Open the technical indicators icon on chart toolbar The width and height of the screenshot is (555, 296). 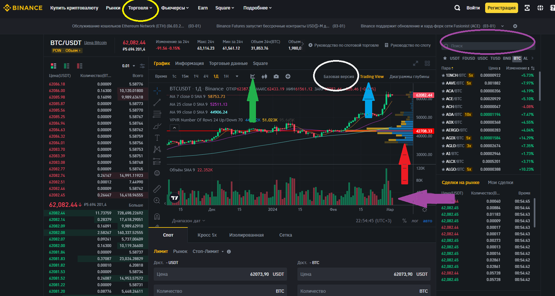pos(253,76)
